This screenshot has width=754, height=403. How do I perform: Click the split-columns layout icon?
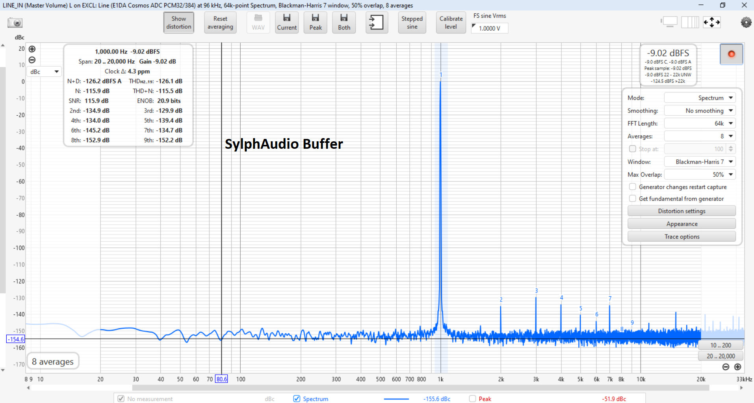(690, 22)
